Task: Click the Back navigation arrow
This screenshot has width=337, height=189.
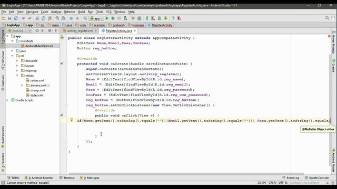Action: (x=71, y=18)
